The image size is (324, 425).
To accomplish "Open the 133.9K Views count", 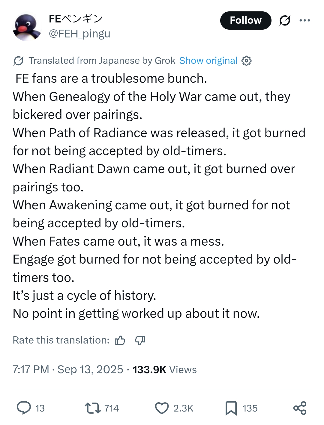I will [x=164, y=370].
